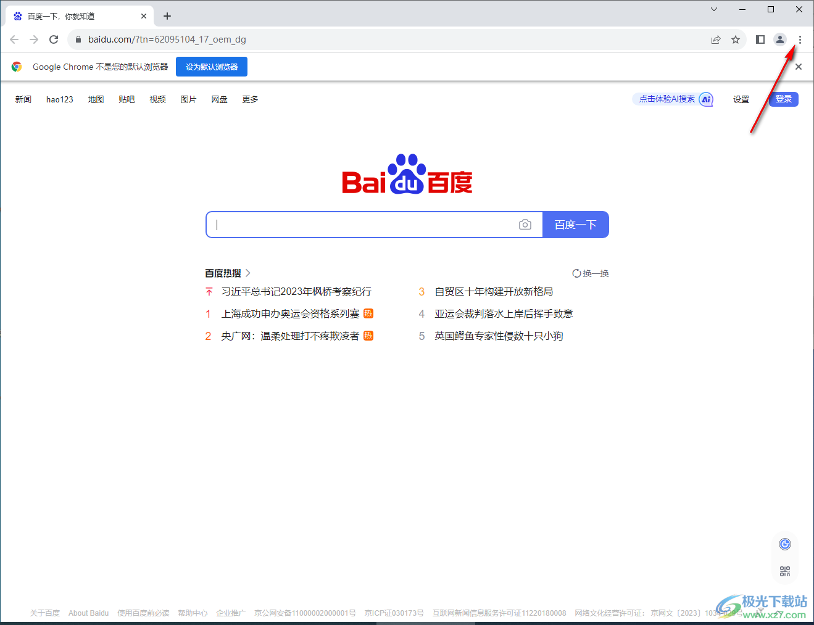Click the Chrome logo in the notification bar
This screenshot has height=625, width=814.
(17, 67)
